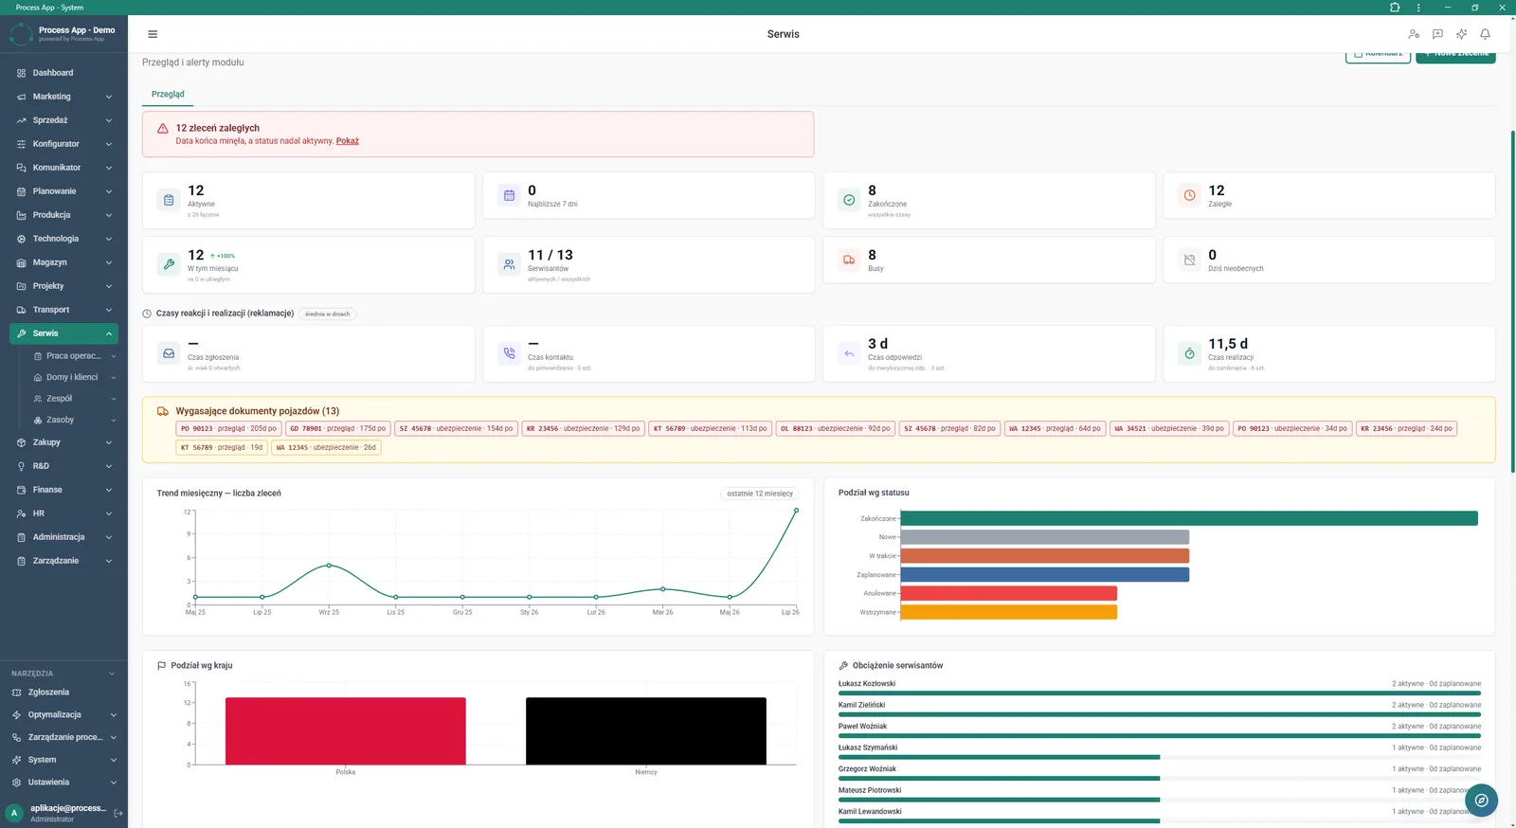Open the add-comment feedback icon
This screenshot has height=828, width=1516.
tap(1437, 34)
